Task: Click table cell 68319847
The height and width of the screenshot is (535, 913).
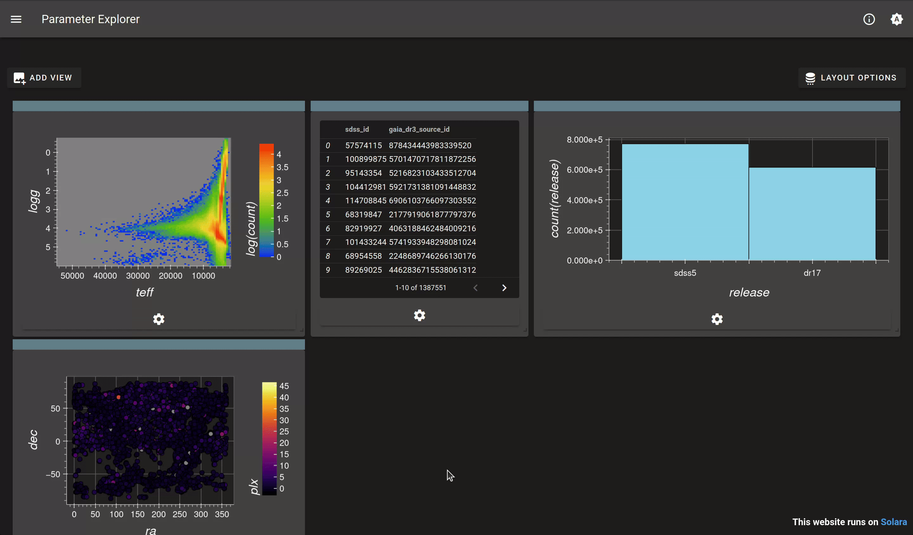Action: tap(363, 215)
